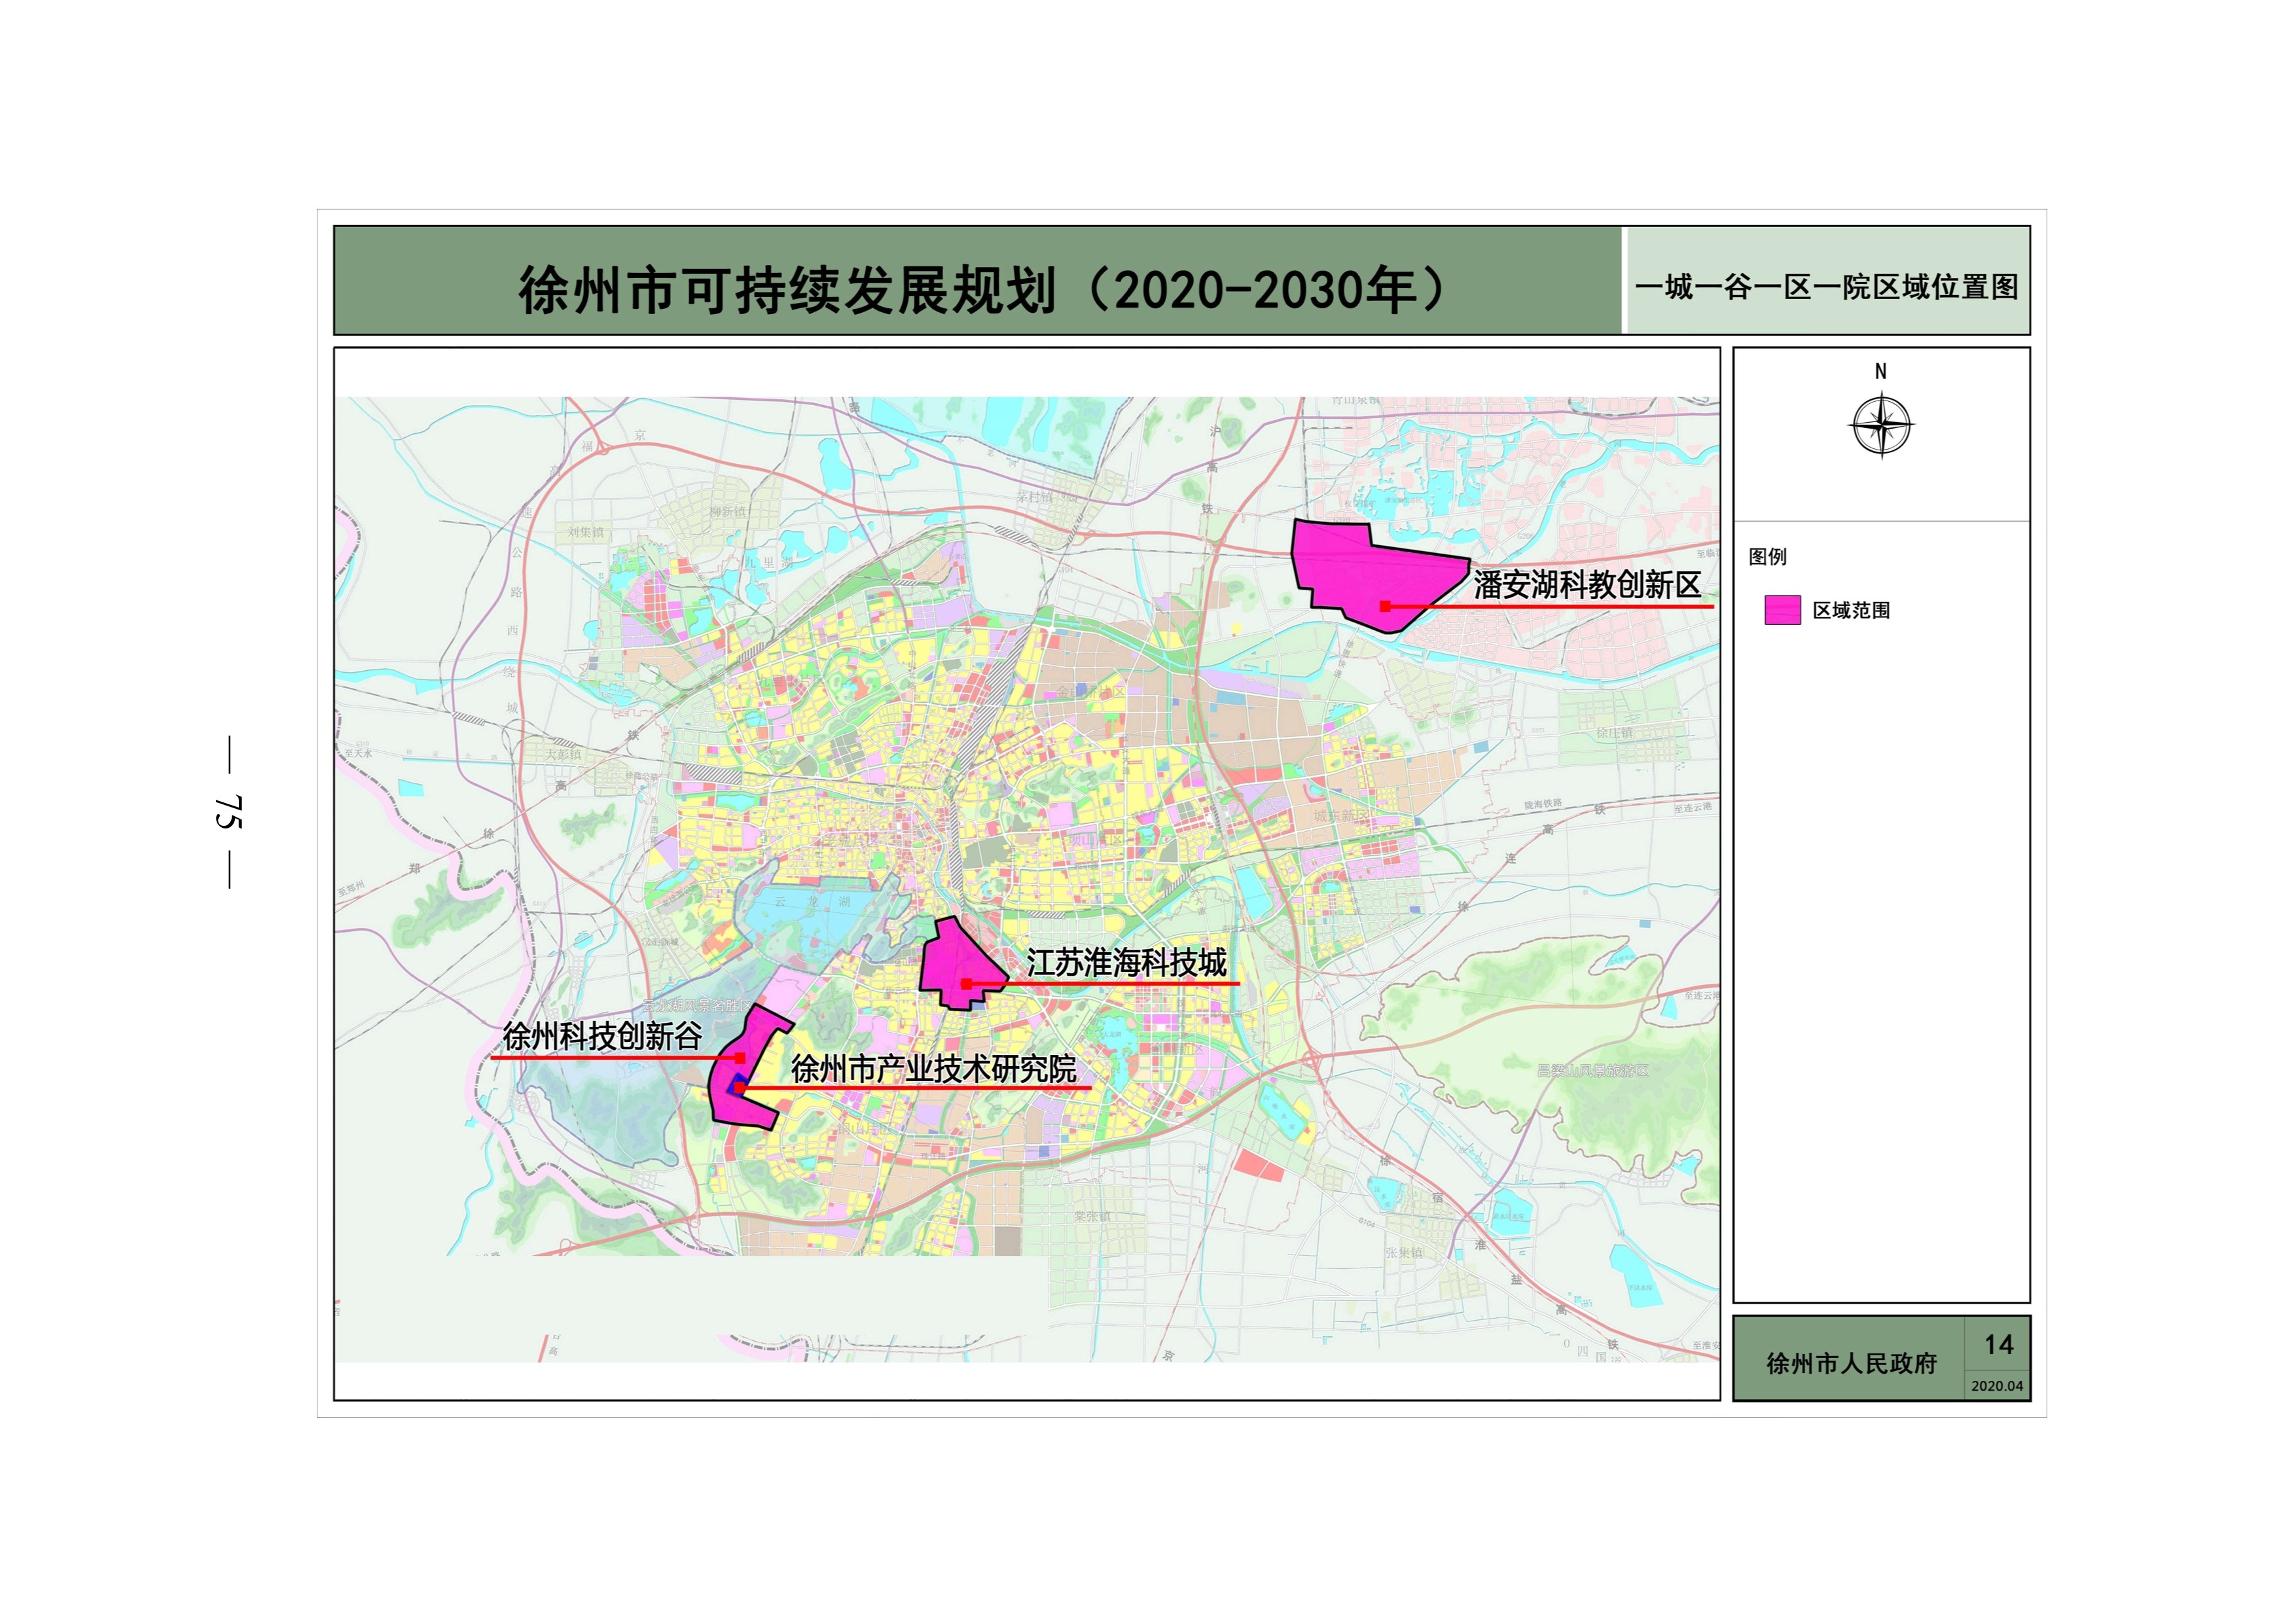Click the 区域范围 legend label
The height and width of the screenshot is (1623, 2296).
click(x=1851, y=610)
